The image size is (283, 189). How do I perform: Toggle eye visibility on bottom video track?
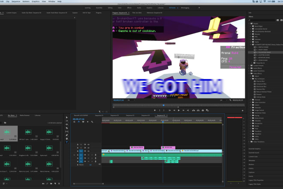88,151
